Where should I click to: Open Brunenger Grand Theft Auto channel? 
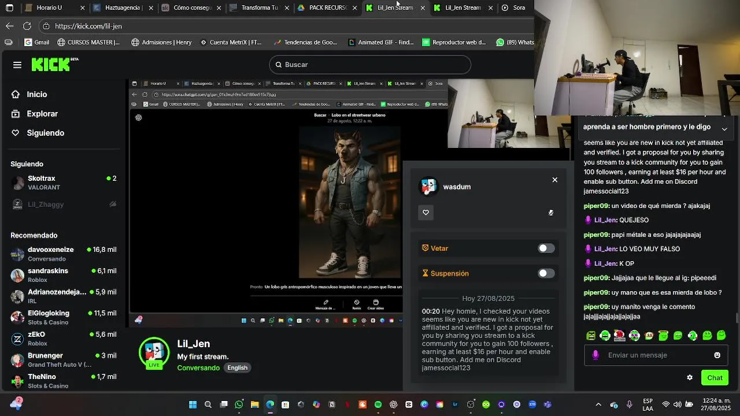(x=64, y=359)
